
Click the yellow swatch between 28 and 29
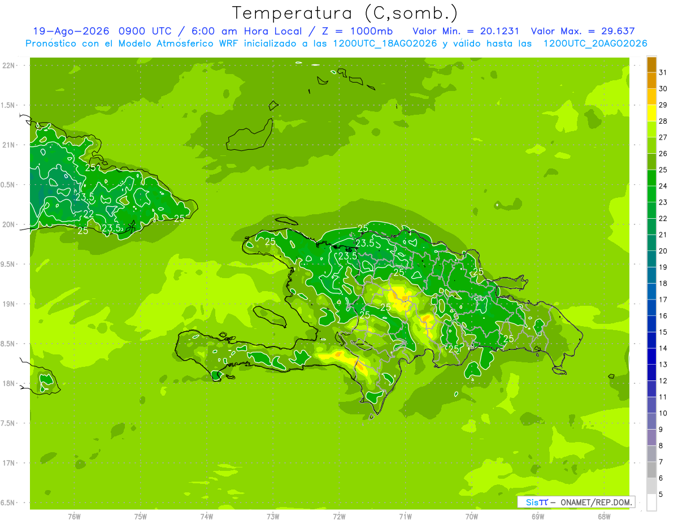[651, 113]
